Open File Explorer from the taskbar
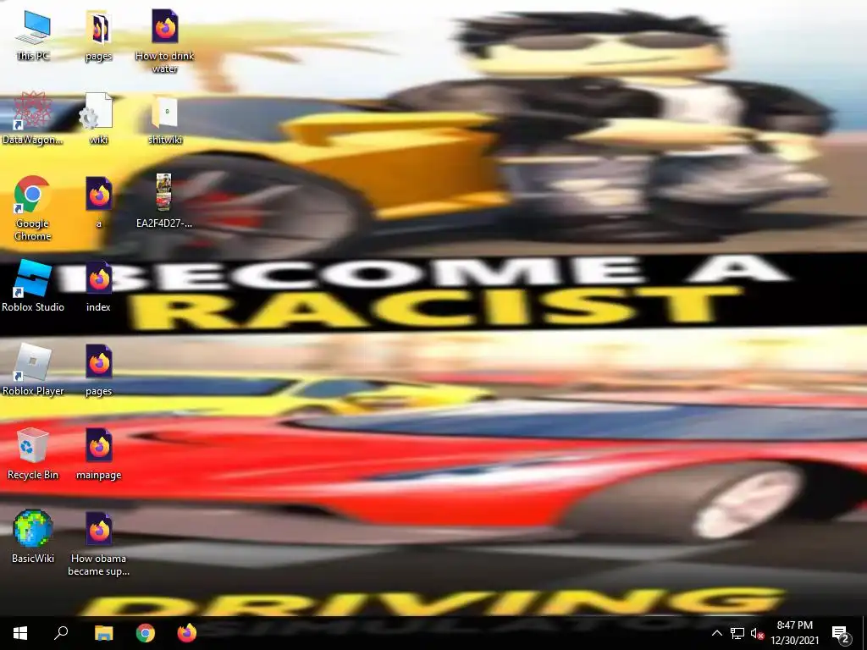The image size is (867, 650). (x=103, y=633)
